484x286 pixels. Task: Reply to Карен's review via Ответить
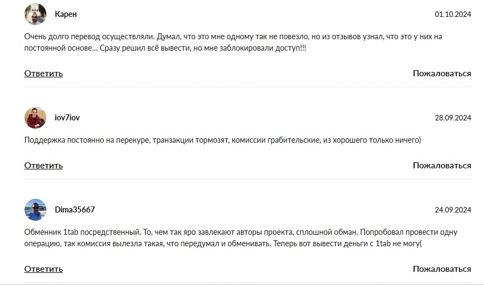(x=44, y=74)
